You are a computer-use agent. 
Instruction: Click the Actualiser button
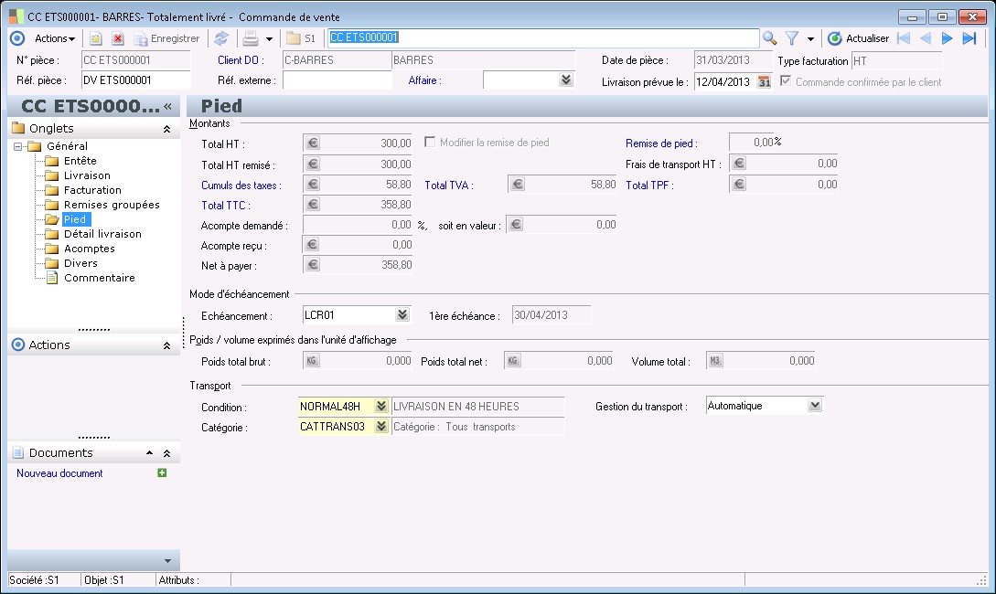pyautogui.click(x=858, y=38)
